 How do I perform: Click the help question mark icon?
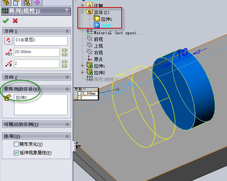[67, 11]
